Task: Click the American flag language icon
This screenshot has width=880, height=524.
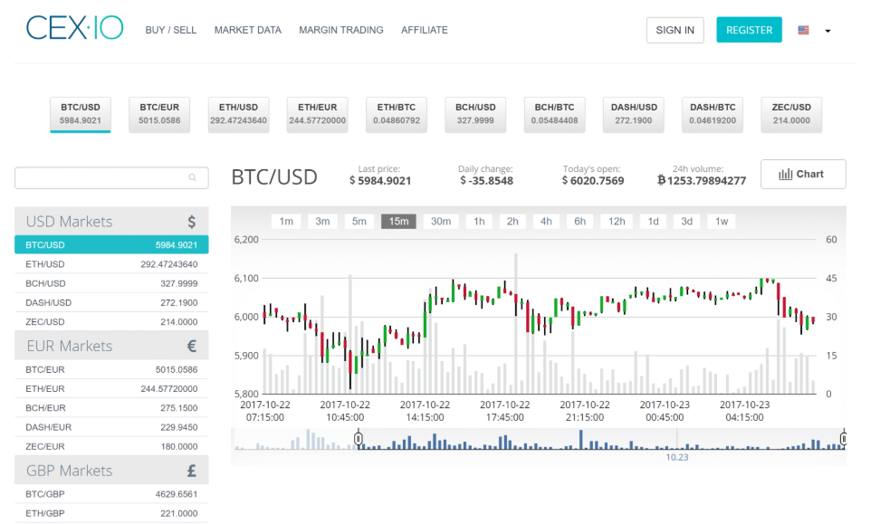Action: tap(802, 29)
